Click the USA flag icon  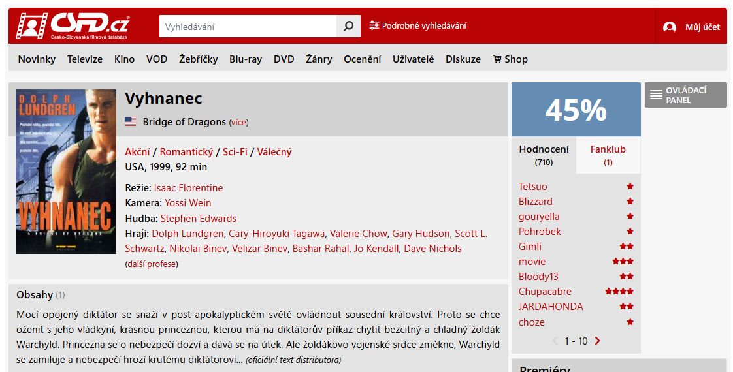pyautogui.click(x=131, y=122)
